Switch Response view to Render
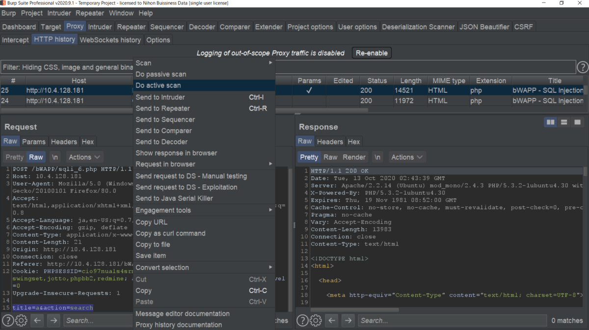The image size is (589, 330). coord(354,157)
